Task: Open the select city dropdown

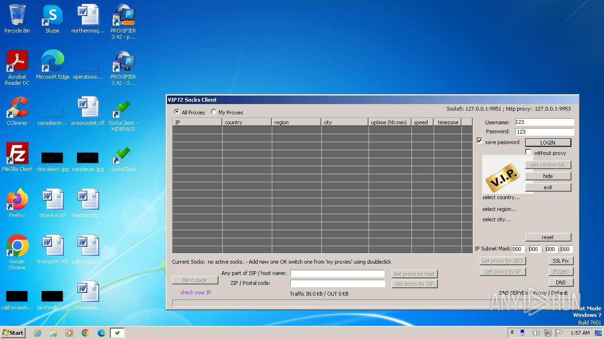Action: (496, 219)
